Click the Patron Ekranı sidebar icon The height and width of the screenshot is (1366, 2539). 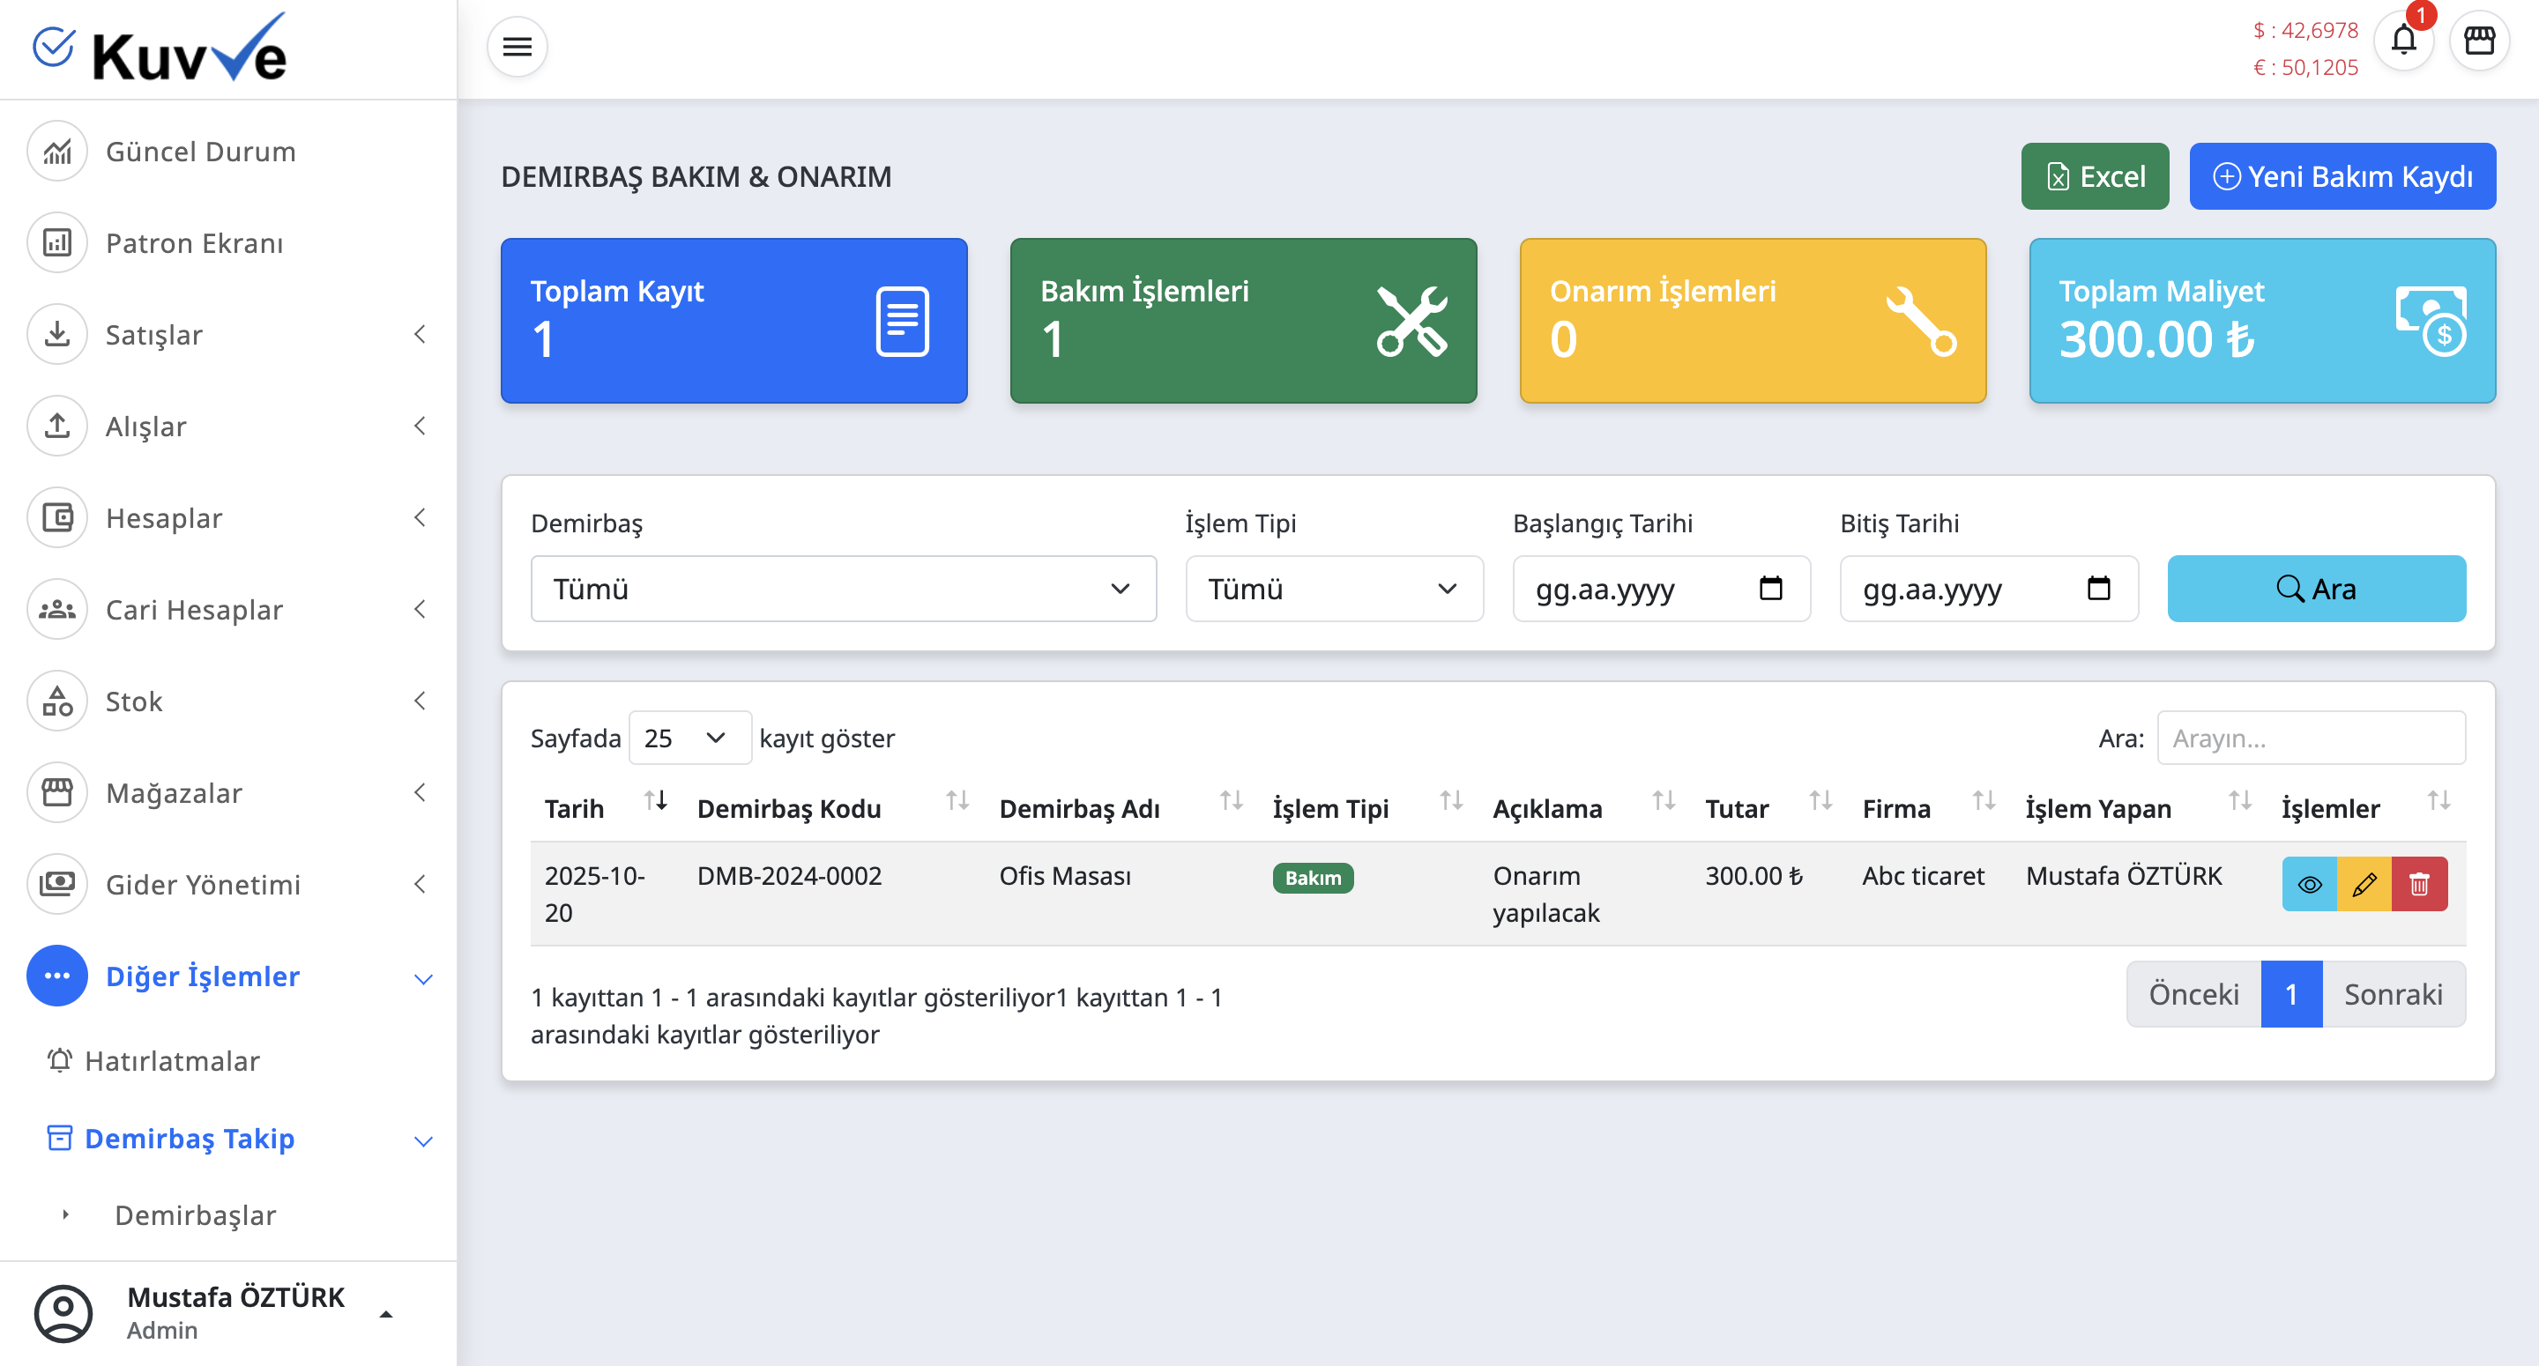tap(57, 243)
